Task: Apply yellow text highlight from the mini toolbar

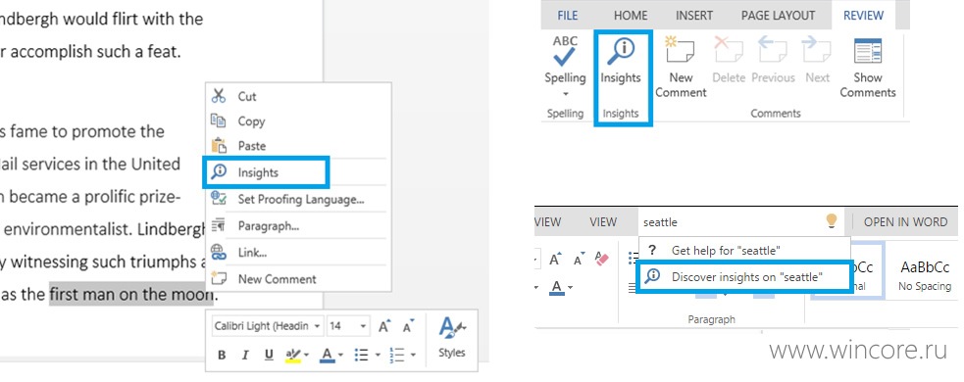Action: coord(292,355)
